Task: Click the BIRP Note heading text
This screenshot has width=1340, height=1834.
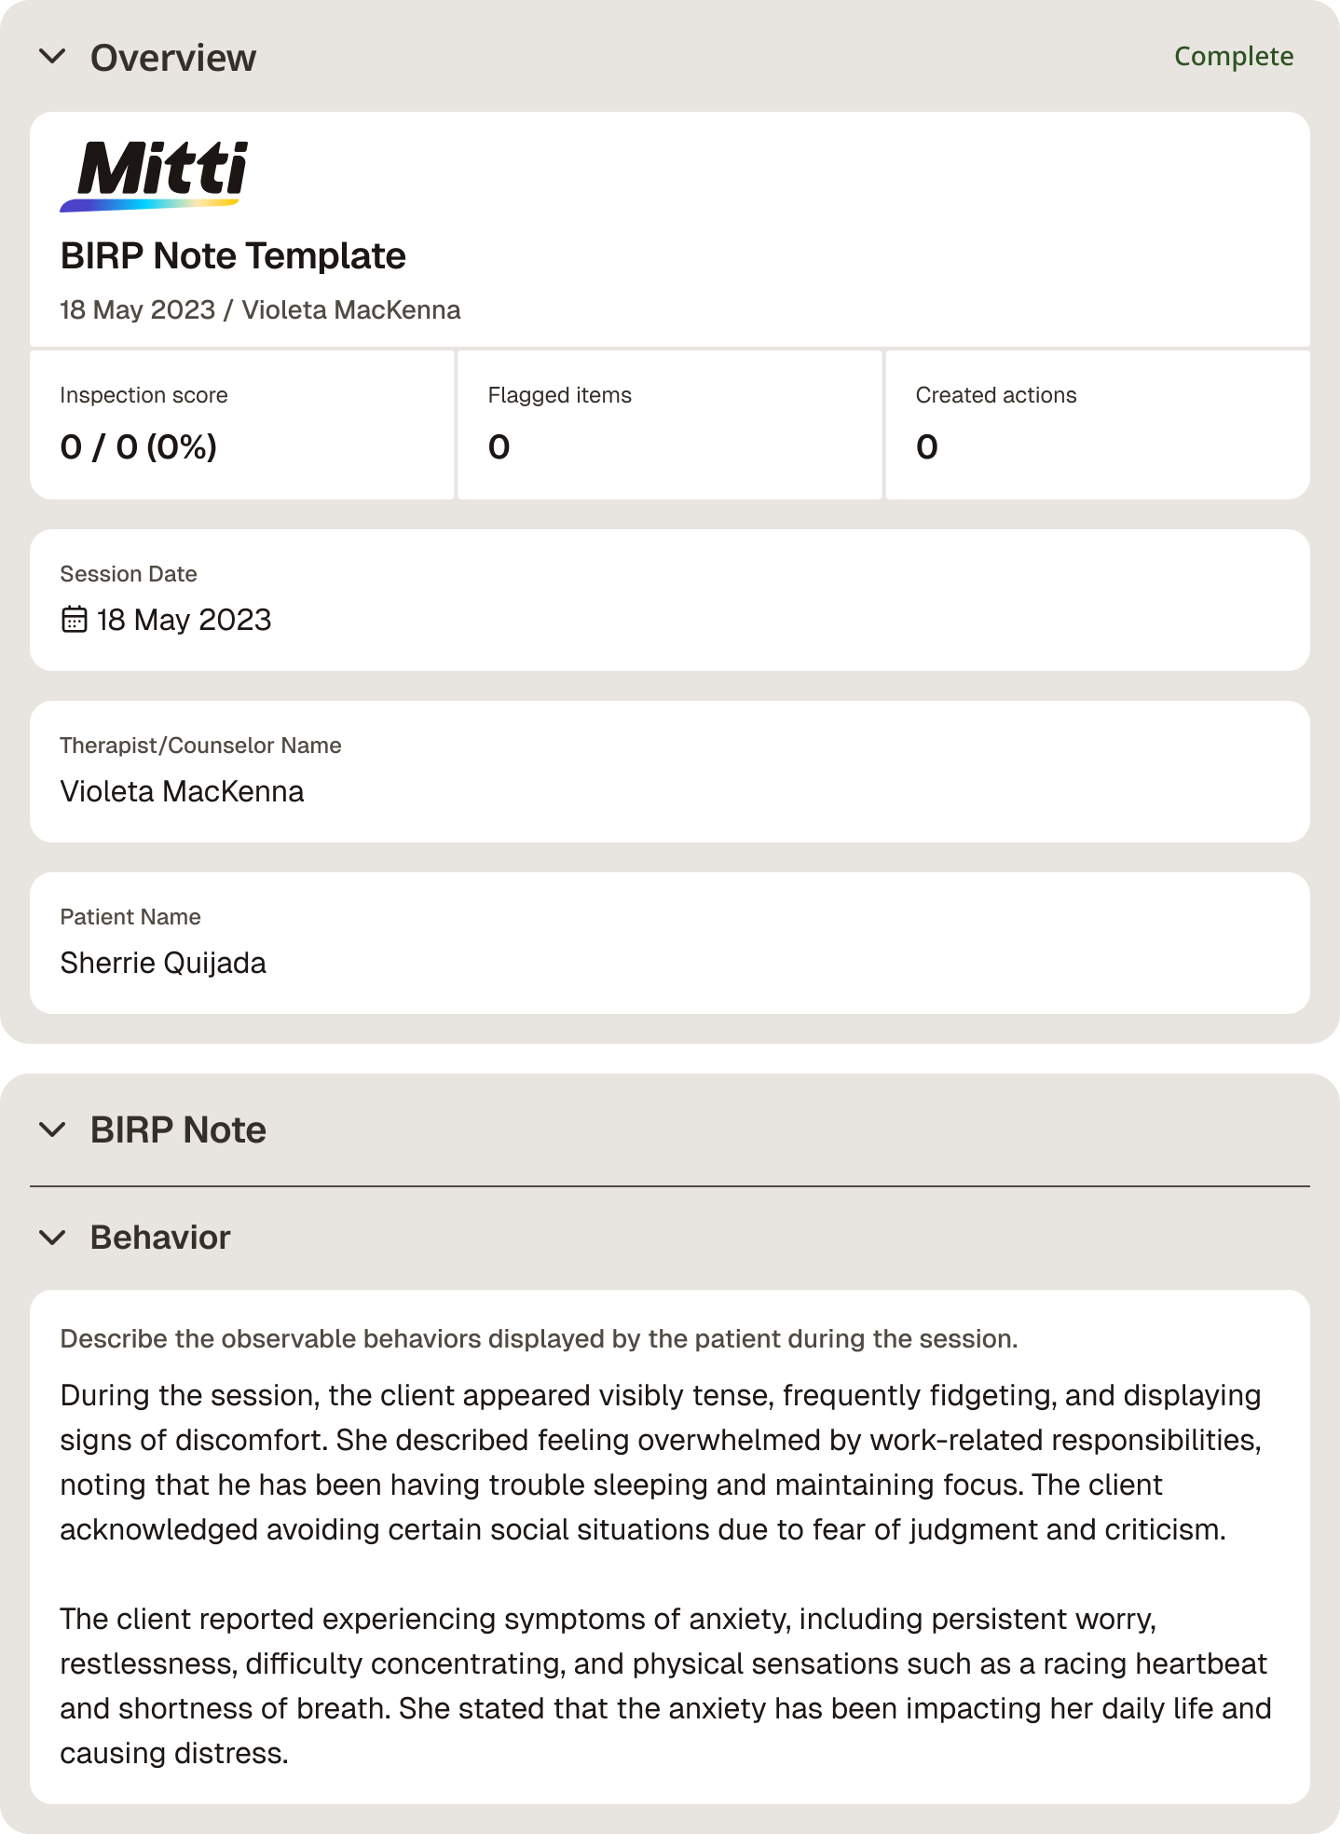Action: 178,1129
